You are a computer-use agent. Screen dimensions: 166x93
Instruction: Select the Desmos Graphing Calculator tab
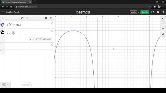16,2
